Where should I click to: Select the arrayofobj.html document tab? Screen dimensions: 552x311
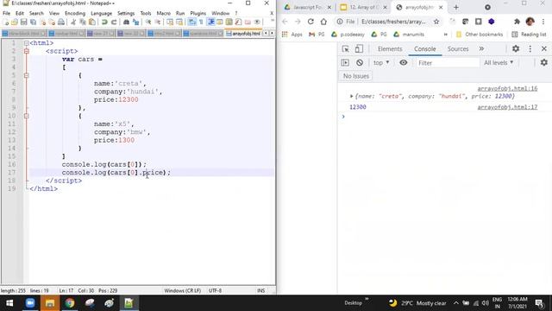click(243, 34)
